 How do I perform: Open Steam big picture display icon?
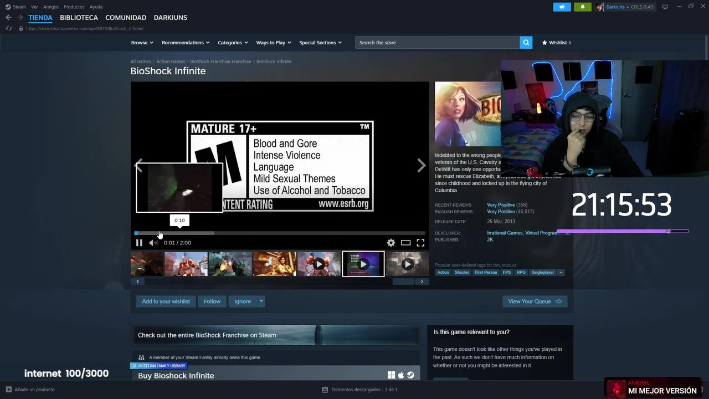tap(665, 7)
